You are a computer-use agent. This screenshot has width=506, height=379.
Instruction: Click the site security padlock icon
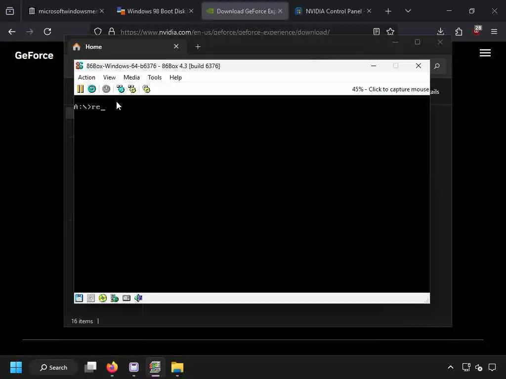112,32
